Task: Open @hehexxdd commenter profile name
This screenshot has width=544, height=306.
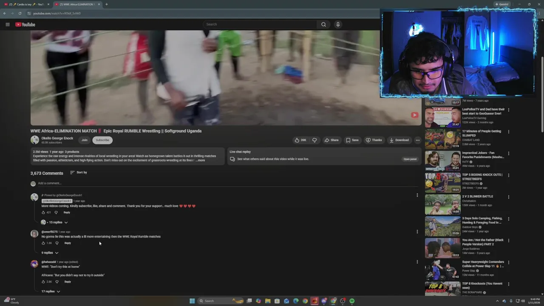Action: pyautogui.click(x=48, y=262)
